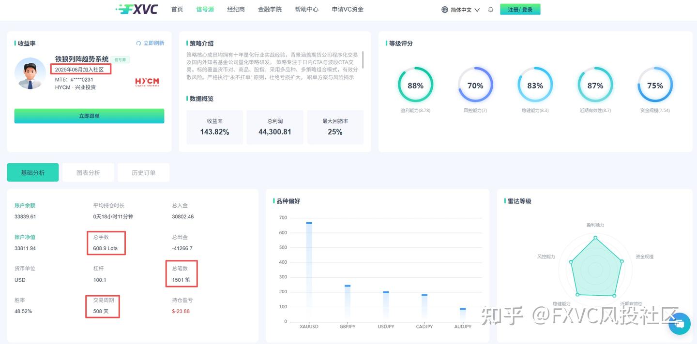Click the HYCM broker logo

point(146,82)
